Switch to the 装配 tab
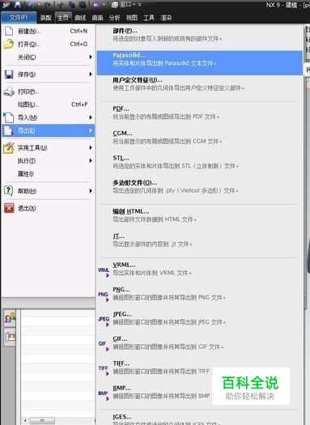The width and height of the screenshot is (310, 425). point(46,18)
